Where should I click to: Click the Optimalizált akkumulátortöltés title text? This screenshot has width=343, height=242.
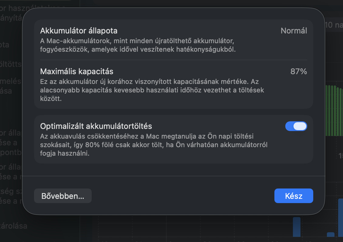(96, 126)
